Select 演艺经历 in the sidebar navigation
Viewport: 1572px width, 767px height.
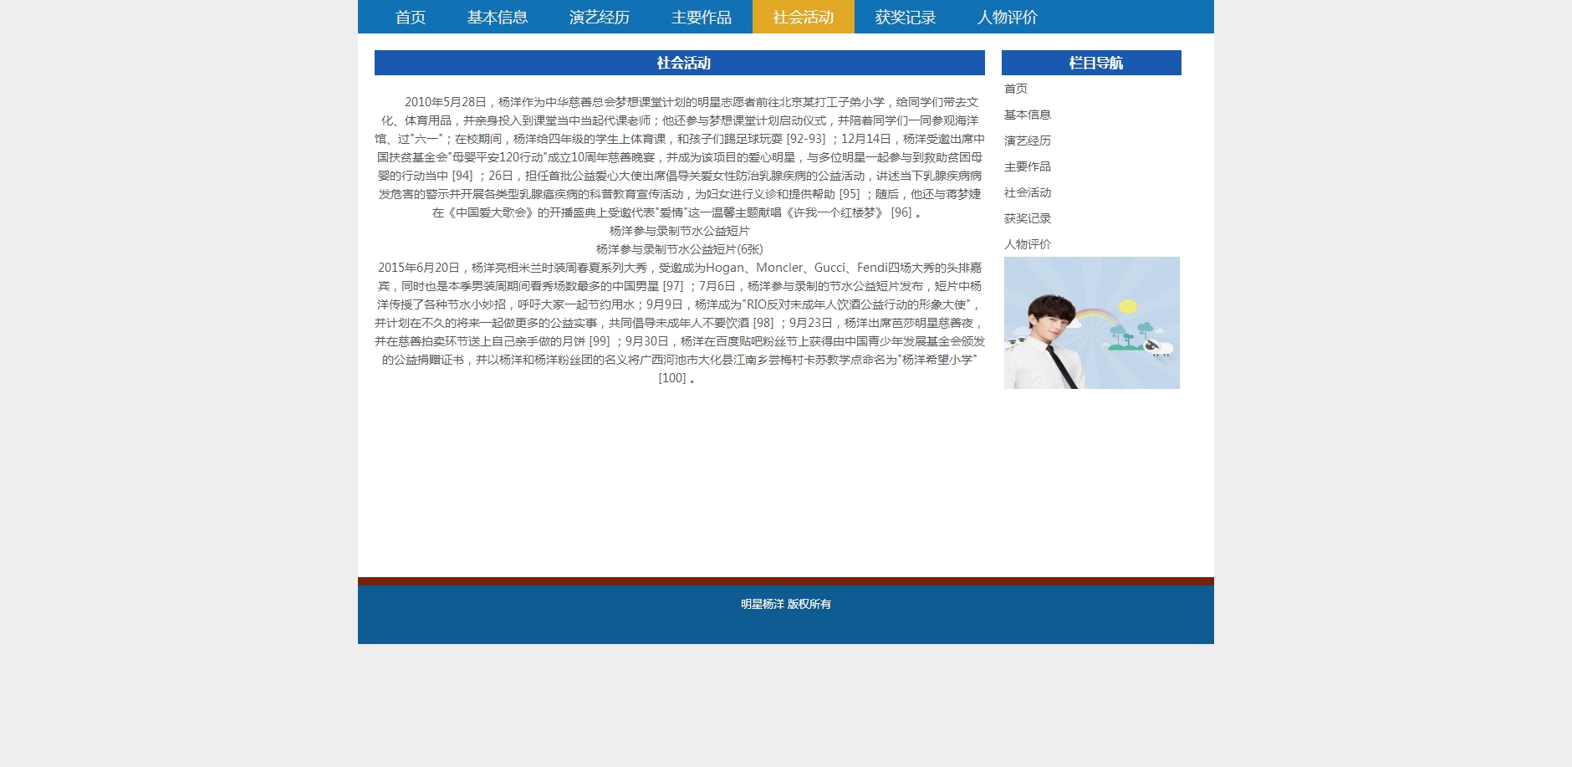(1027, 141)
